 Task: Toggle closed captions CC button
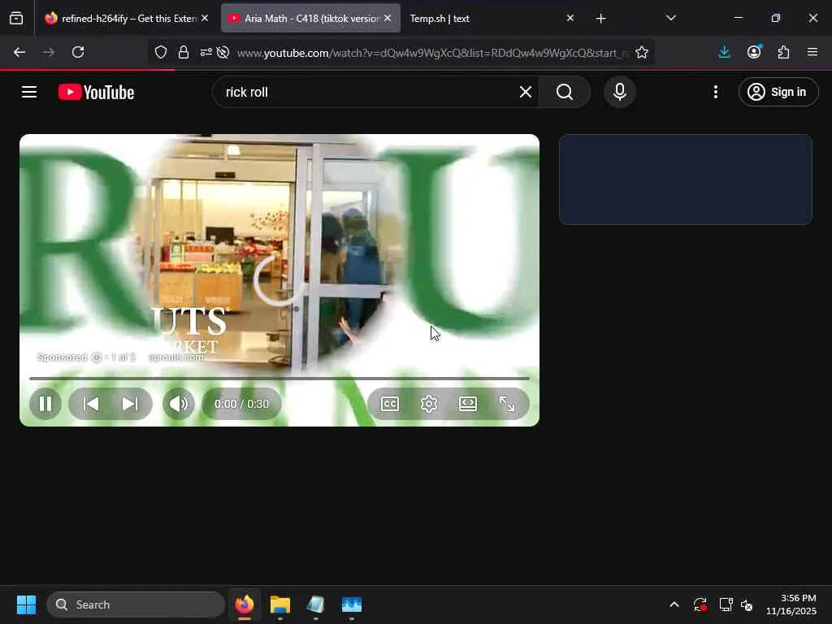[x=390, y=405]
